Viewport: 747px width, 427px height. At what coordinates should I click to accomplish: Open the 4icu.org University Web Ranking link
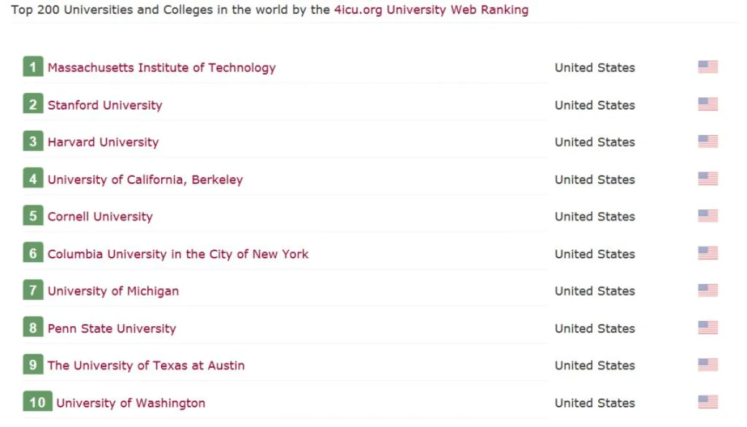(x=431, y=10)
